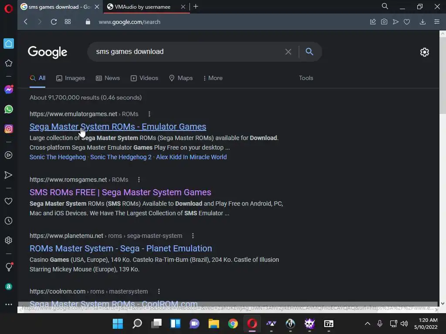Clear the Google search box
Screen dimensions: 446x334
click(288, 52)
